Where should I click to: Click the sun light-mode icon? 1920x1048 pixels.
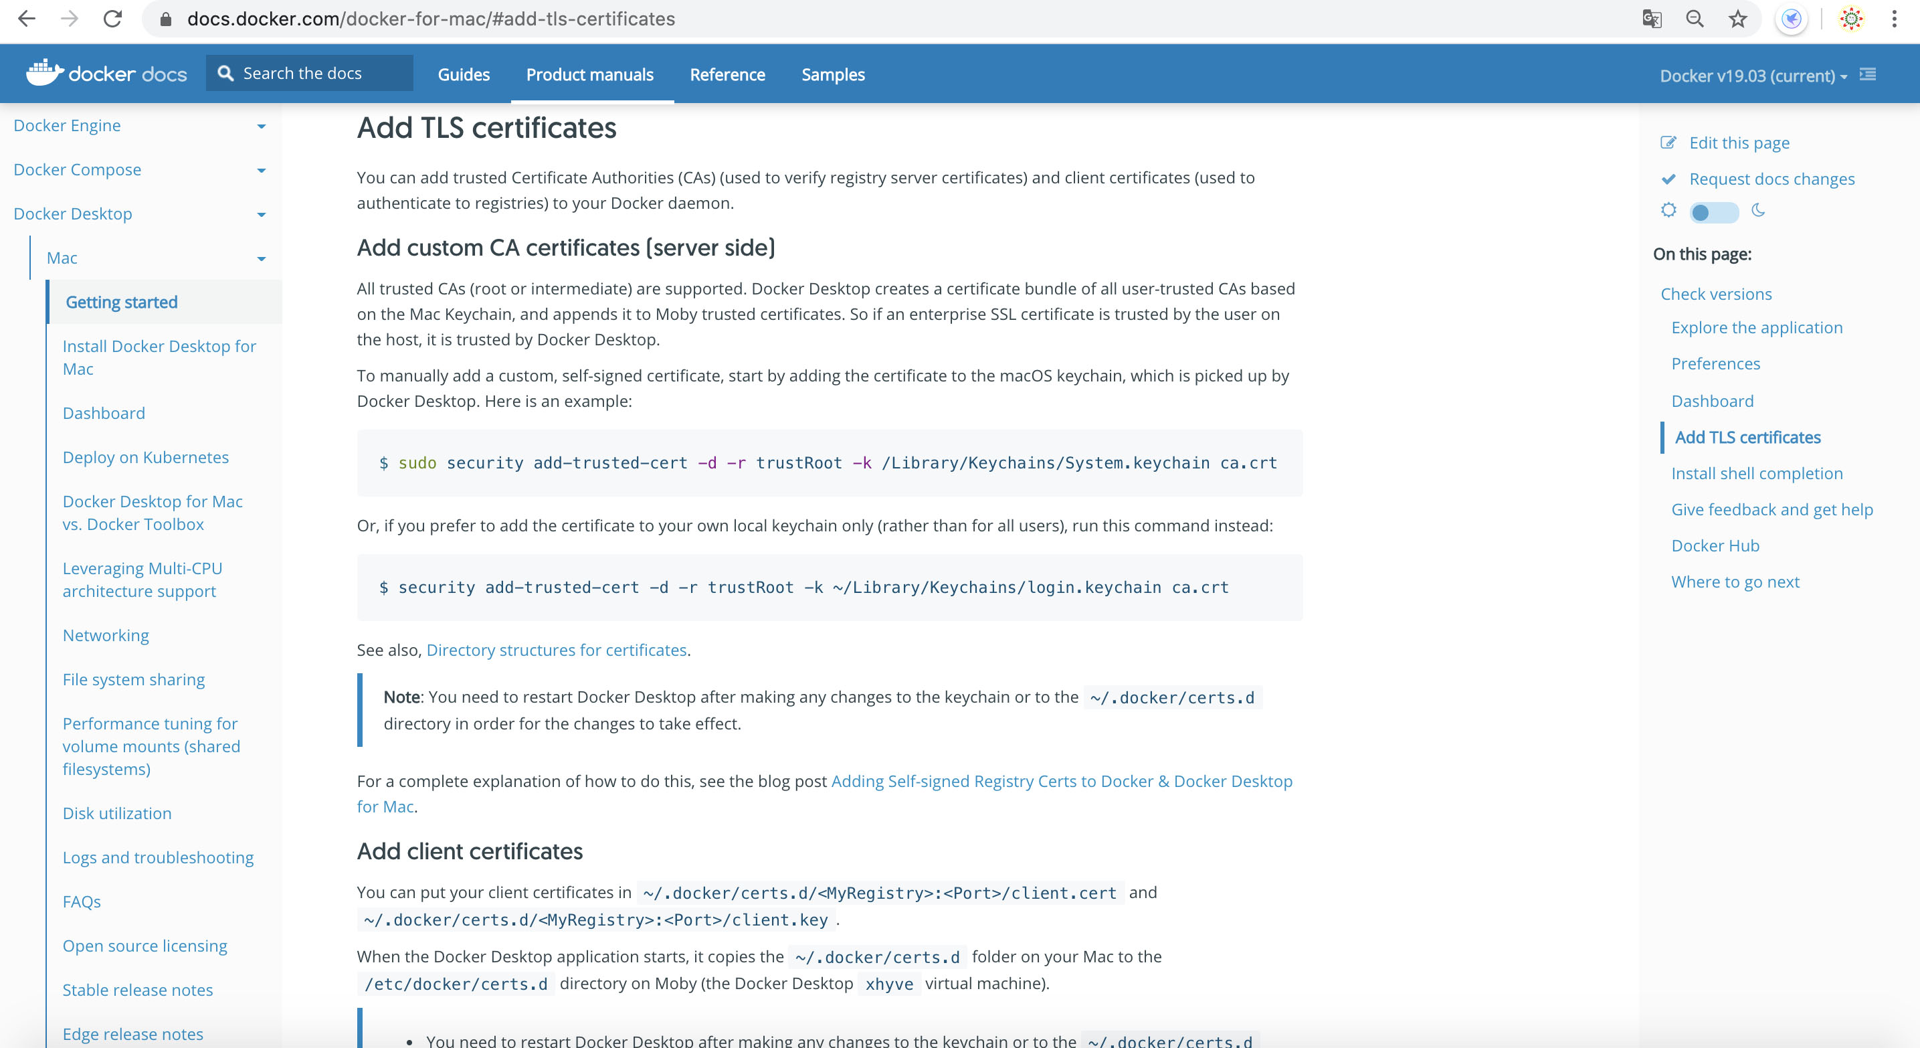[1669, 210]
